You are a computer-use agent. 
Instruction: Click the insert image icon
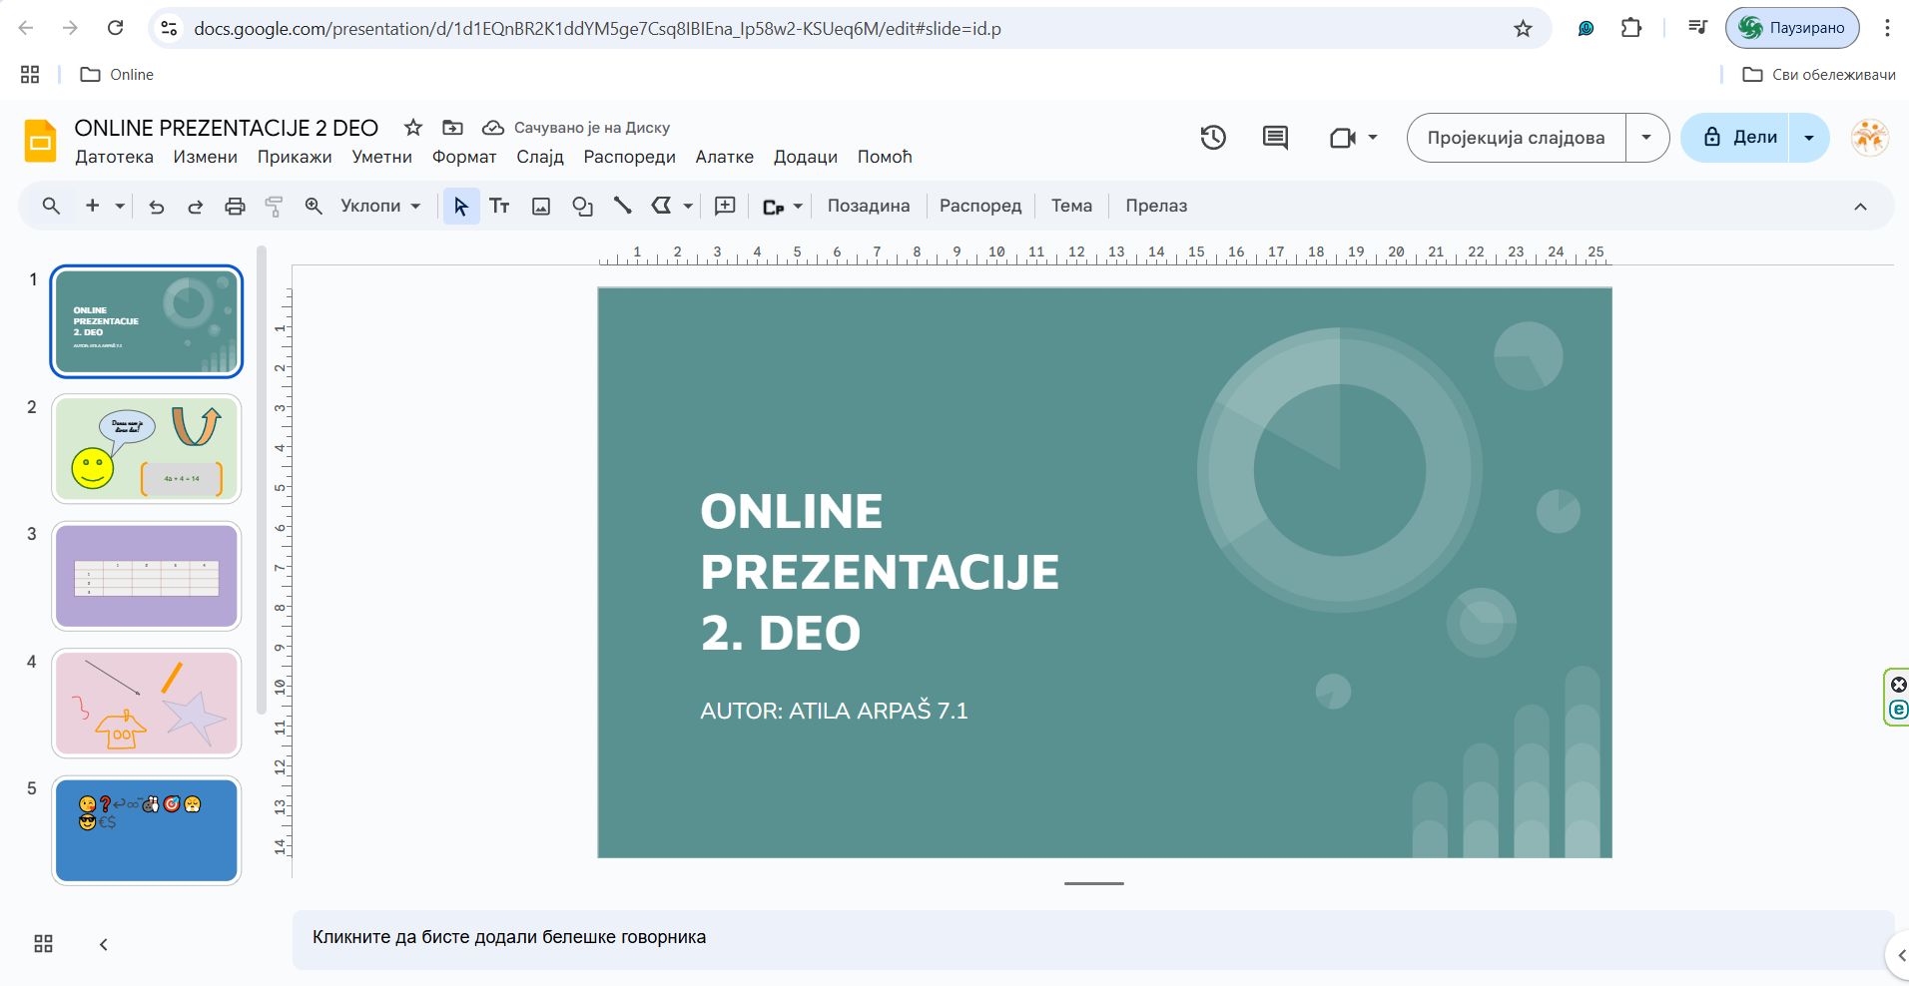[541, 207]
